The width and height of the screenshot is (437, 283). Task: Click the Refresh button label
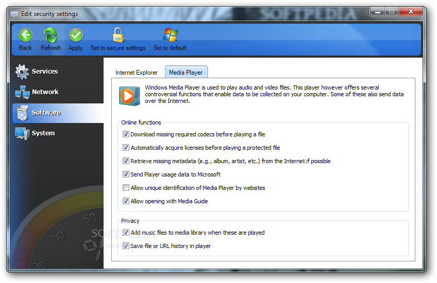point(51,48)
